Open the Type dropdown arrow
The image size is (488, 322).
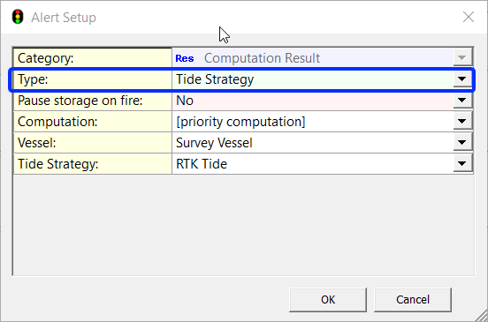(461, 79)
